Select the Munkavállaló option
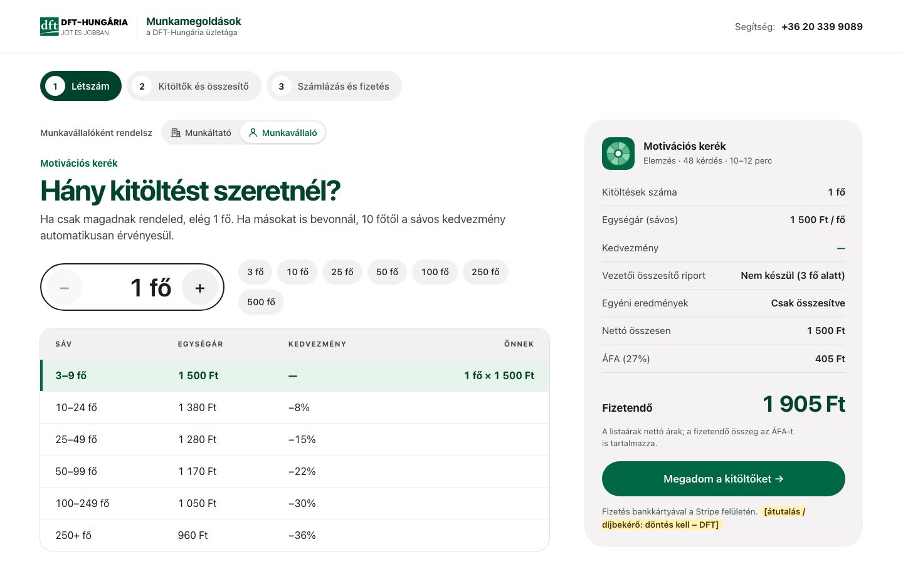 (x=283, y=133)
